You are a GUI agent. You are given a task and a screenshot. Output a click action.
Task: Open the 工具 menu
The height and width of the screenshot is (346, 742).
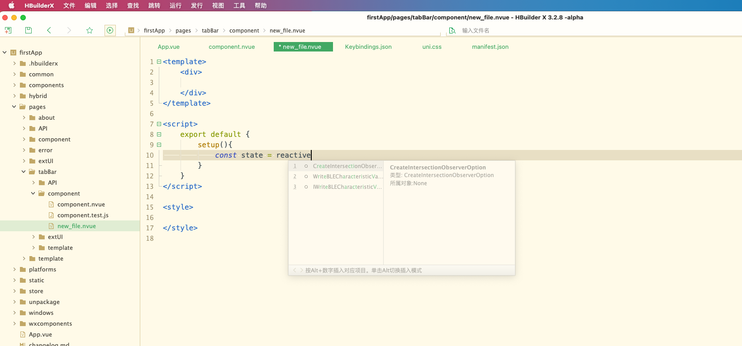click(239, 5)
